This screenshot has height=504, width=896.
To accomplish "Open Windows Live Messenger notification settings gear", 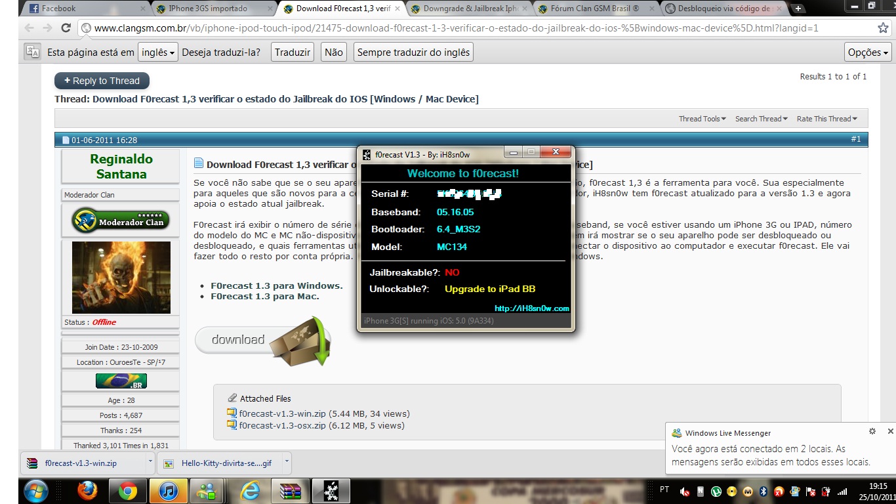I will pos(872,432).
